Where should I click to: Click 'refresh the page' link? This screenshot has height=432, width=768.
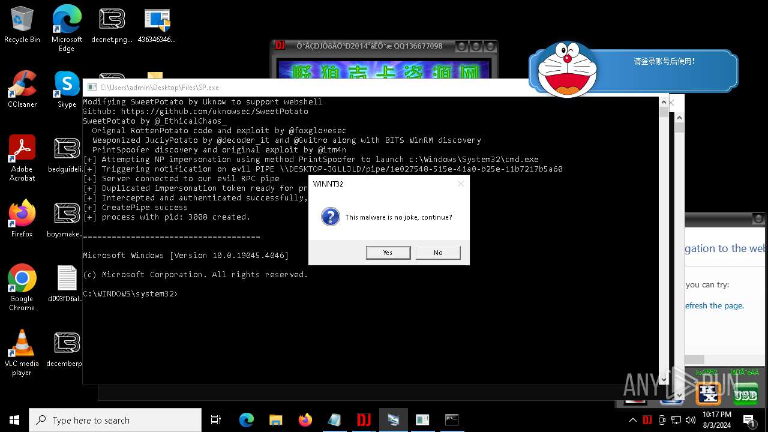pyautogui.click(x=714, y=305)
